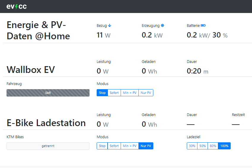Choose Min + PV mode for Wallbox EV
Screen dimensions: 252x168
pyautogui.click(x=130, y=93)
